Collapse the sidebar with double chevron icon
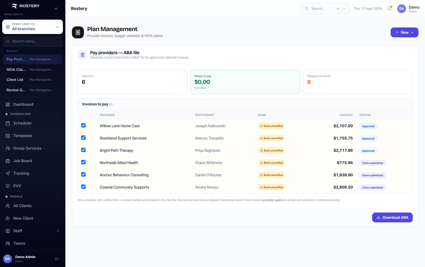425x267 pixels. pos(56,9)
